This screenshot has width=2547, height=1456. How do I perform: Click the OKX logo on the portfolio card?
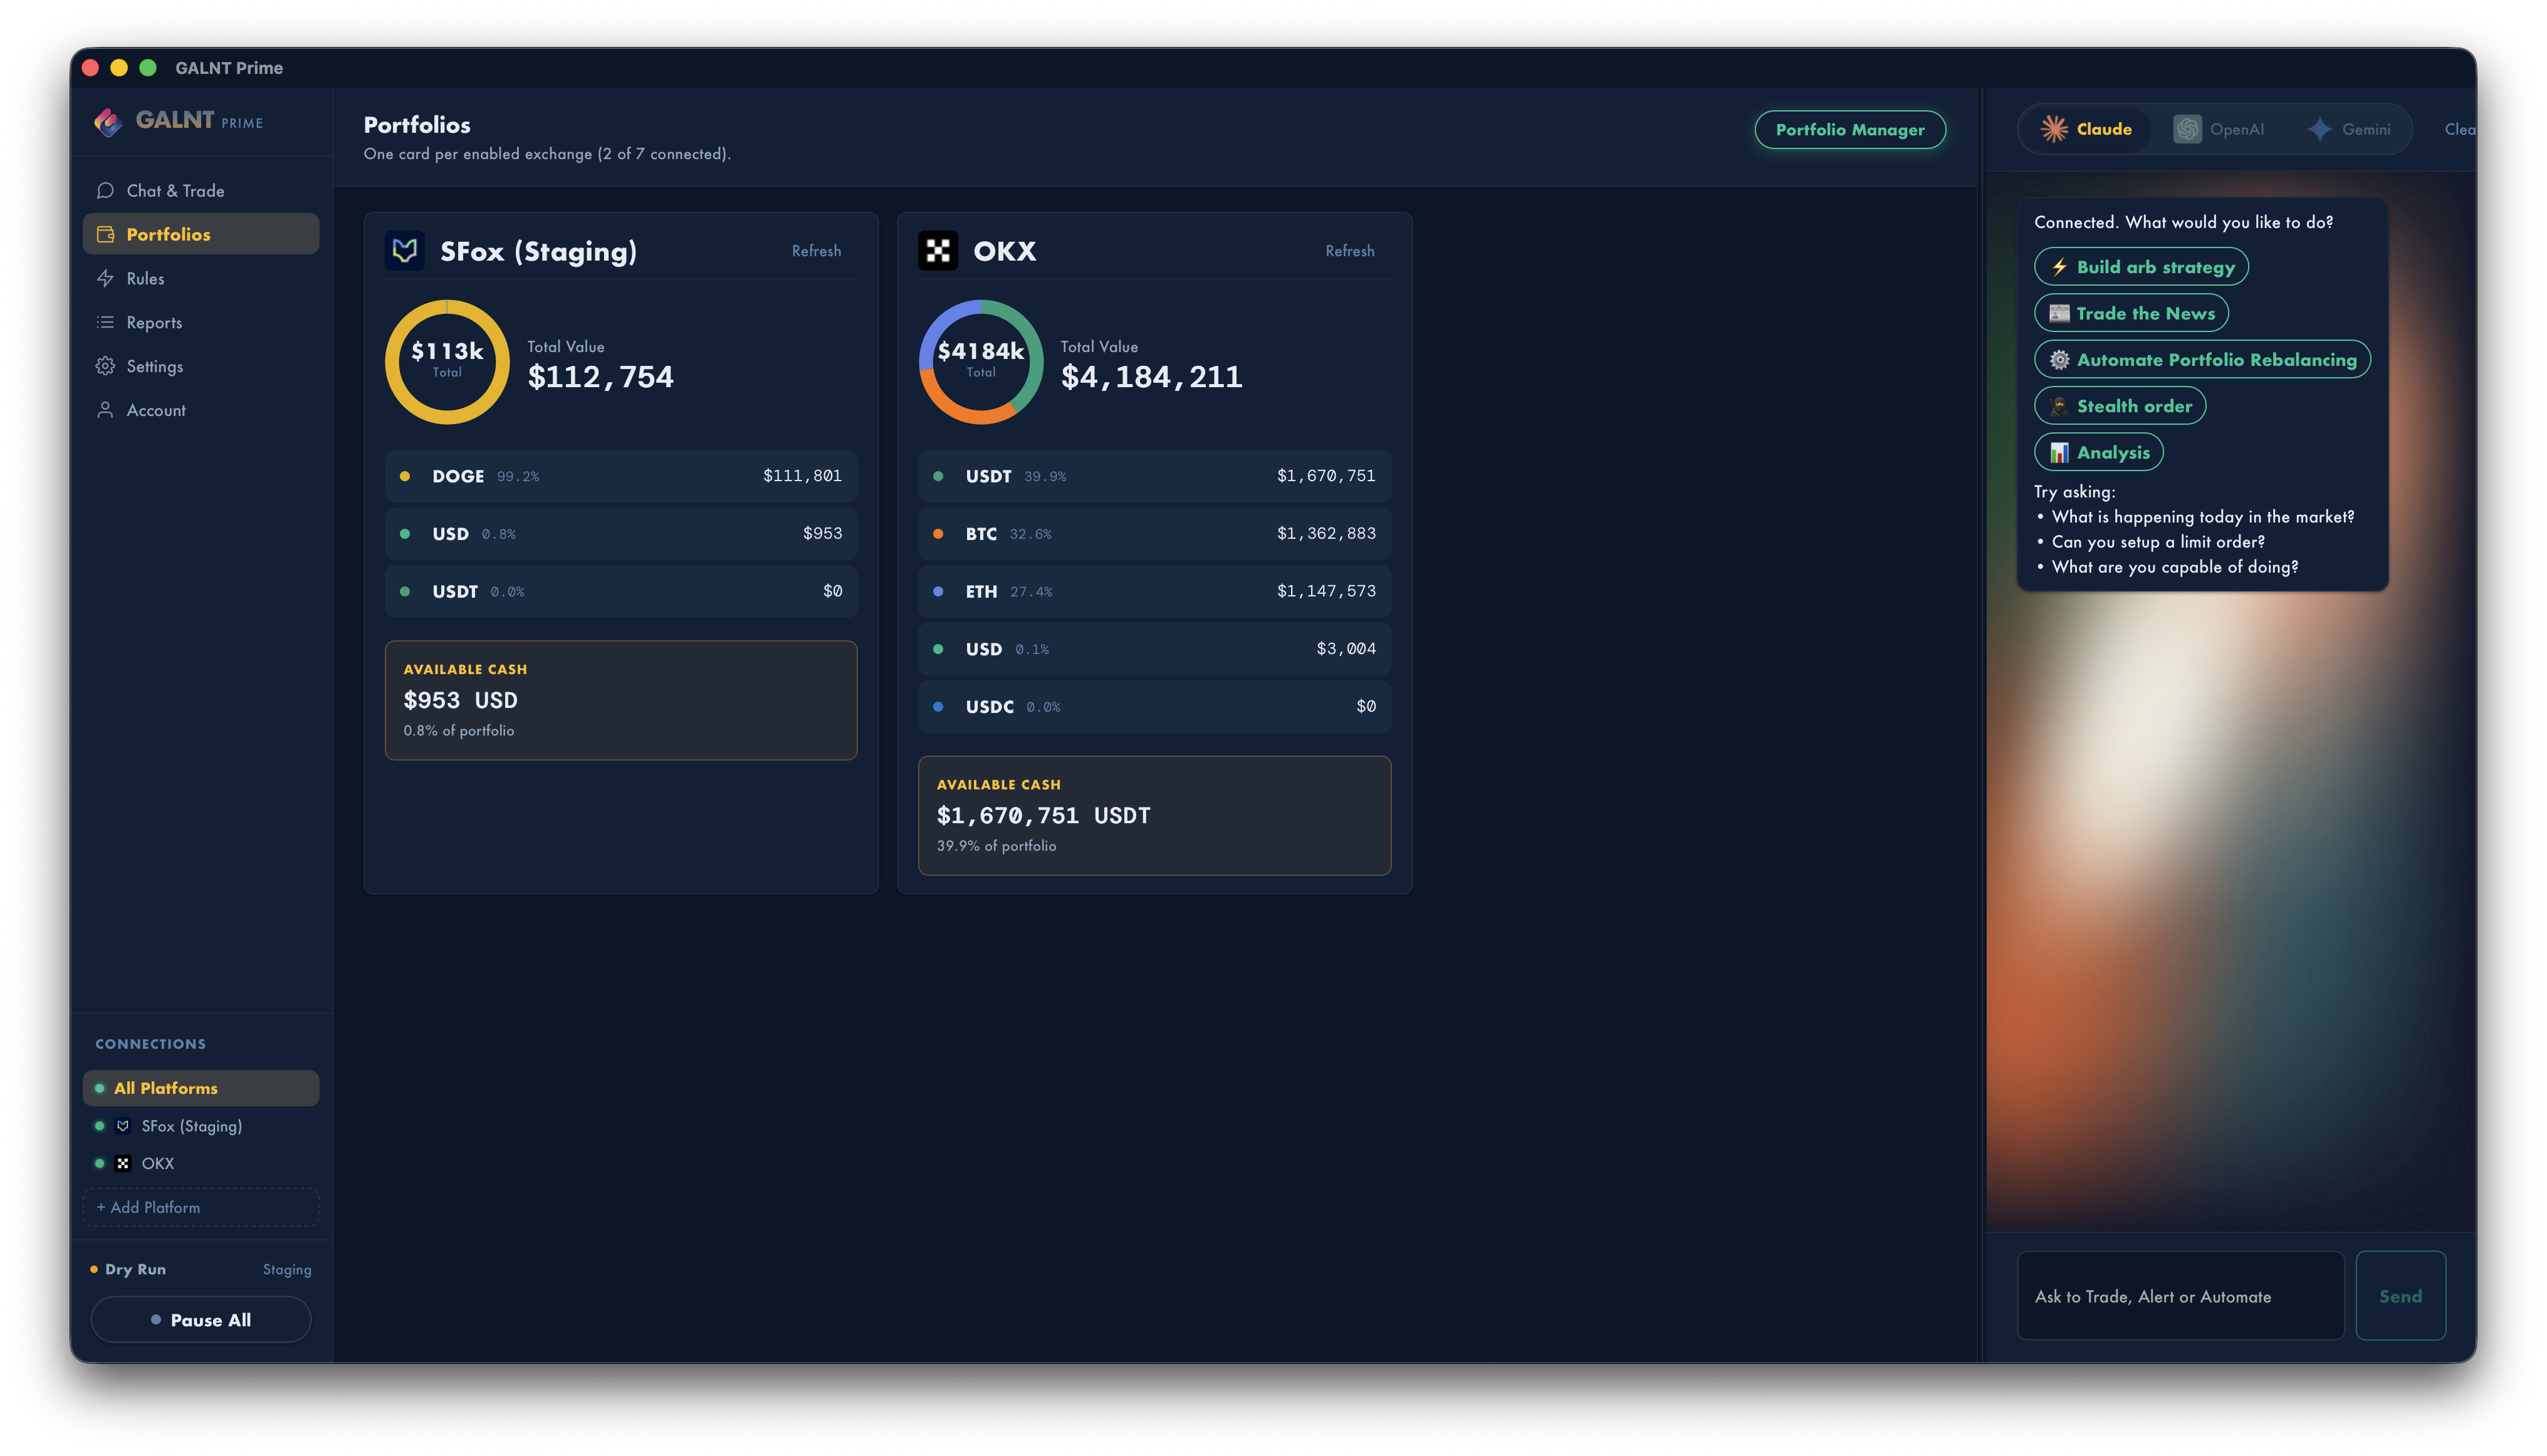coord(938,250)
